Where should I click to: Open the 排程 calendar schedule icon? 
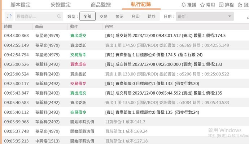click(222, 5)
